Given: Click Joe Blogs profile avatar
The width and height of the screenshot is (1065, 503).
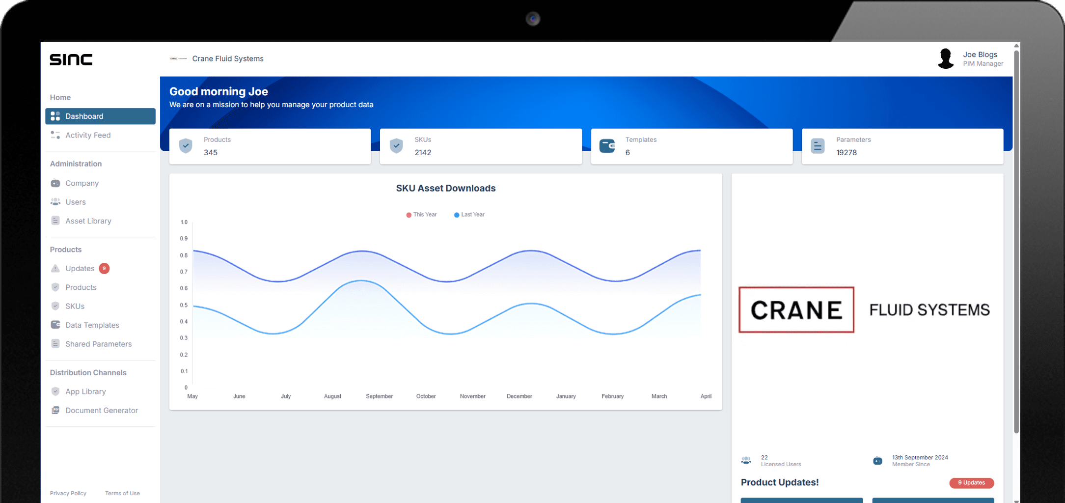Looking at the screenshot, I should [945, 58].
